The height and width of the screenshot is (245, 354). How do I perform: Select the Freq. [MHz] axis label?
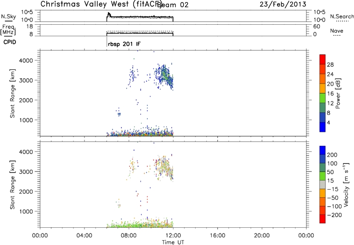tap(8, 30)
